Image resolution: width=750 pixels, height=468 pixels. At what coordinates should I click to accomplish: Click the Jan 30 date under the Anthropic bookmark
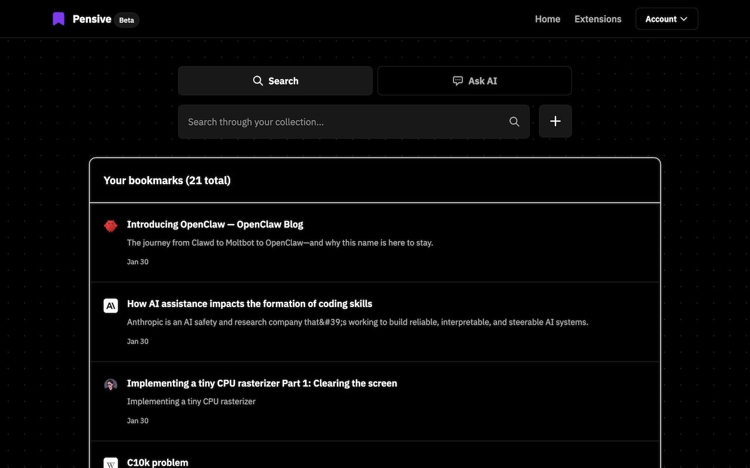138,342
